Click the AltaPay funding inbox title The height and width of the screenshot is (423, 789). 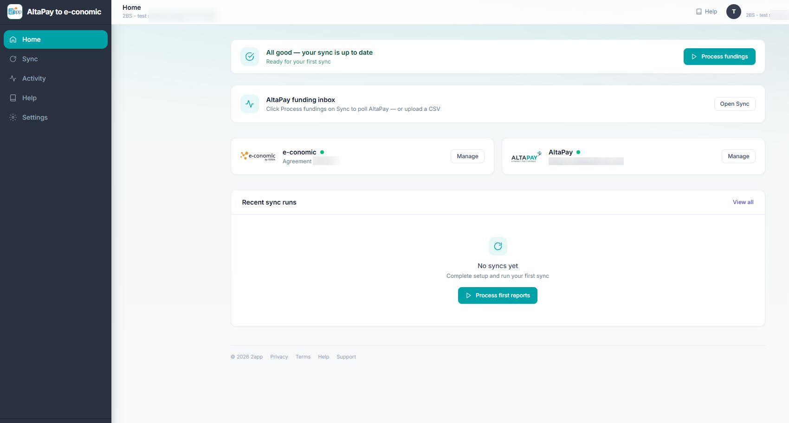tap(301, 100)
